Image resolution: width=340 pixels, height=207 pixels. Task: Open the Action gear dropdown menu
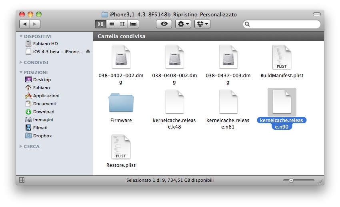(x=184, y=24)
